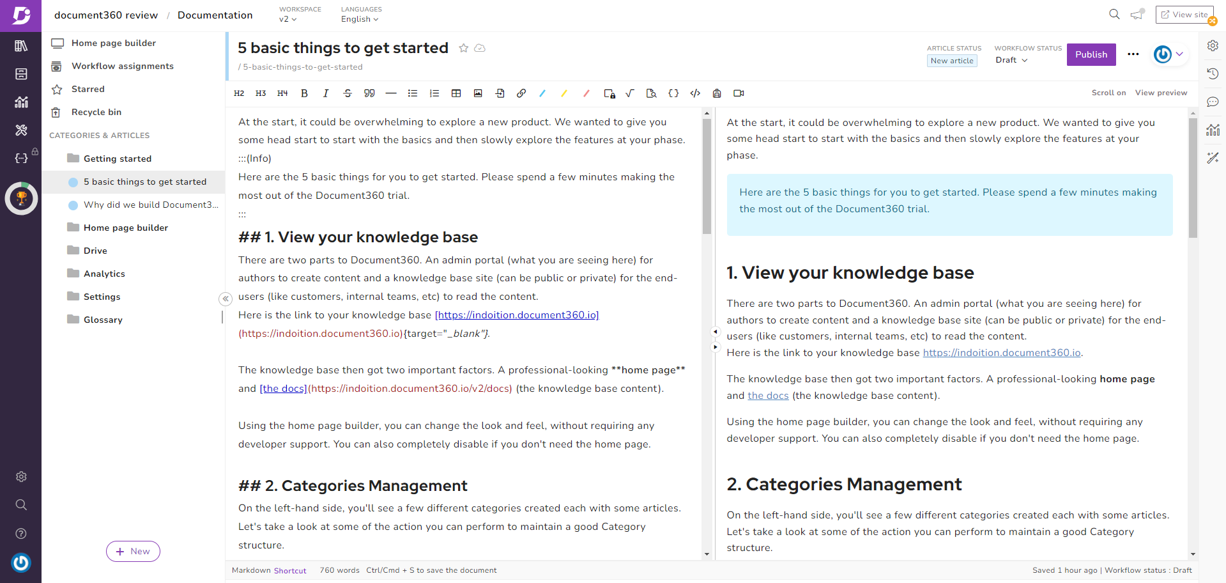The image size is (1226, 583).
Task: Collapse the left category panel
Action: (x=225, y=299)
